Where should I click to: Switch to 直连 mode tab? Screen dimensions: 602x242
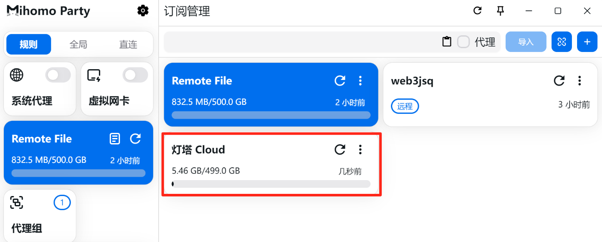[128, 44]
